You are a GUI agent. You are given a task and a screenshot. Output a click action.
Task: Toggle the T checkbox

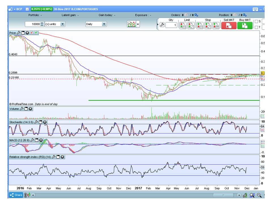(256, 27)
